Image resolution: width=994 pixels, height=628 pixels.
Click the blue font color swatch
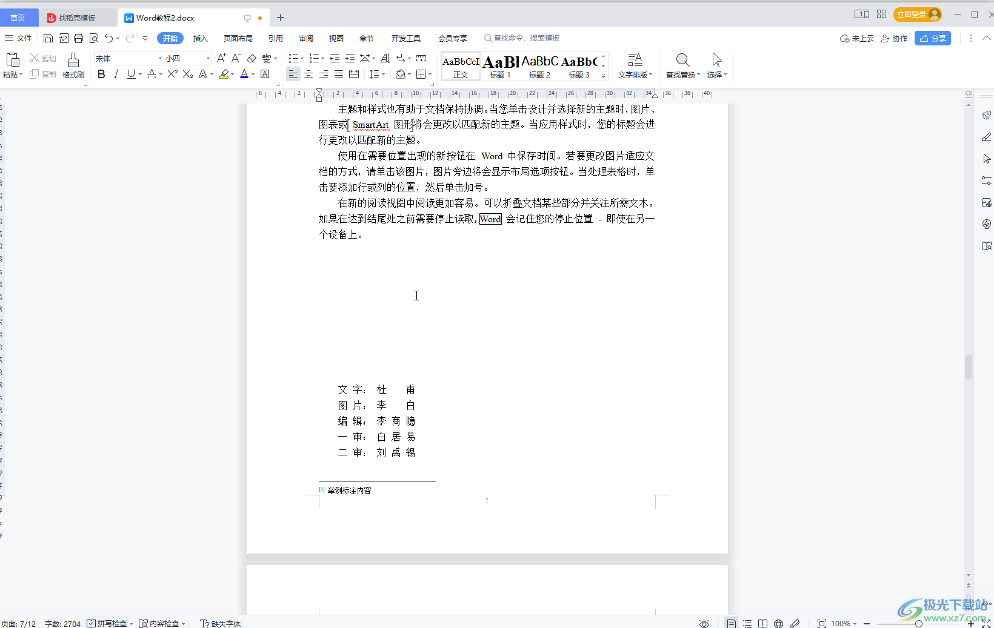[244, 74]
